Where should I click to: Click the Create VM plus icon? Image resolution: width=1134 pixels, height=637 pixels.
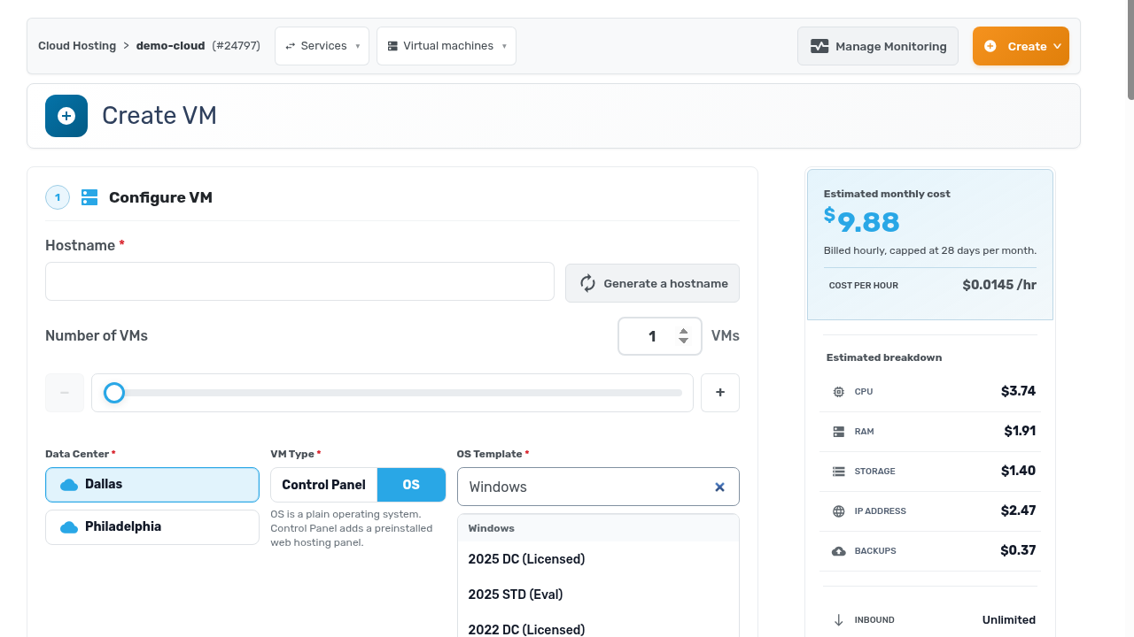pyautogui.click(x=66, y=116)
